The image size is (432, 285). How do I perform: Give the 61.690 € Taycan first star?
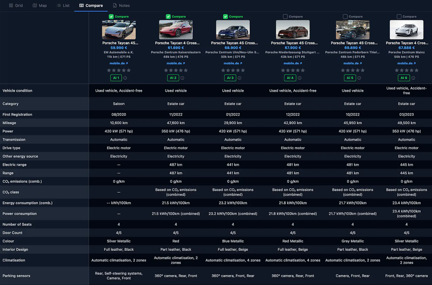click(x=166, y=70)
